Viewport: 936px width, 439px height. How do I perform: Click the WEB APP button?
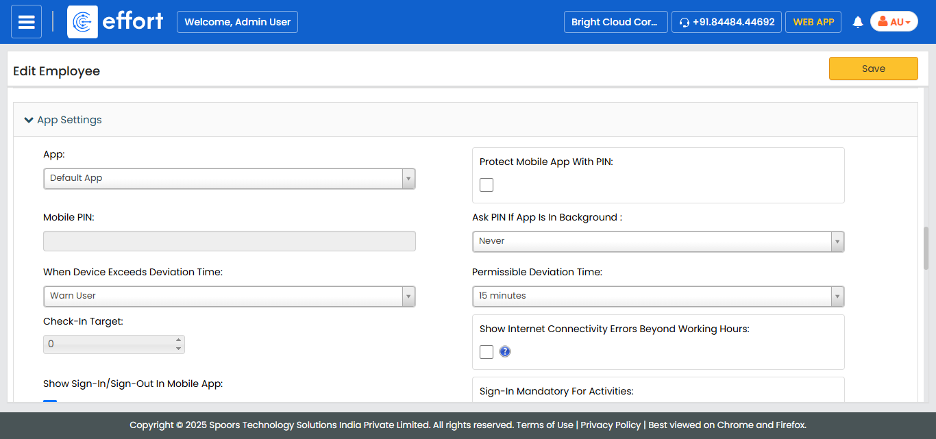click(x=813, y=22)
